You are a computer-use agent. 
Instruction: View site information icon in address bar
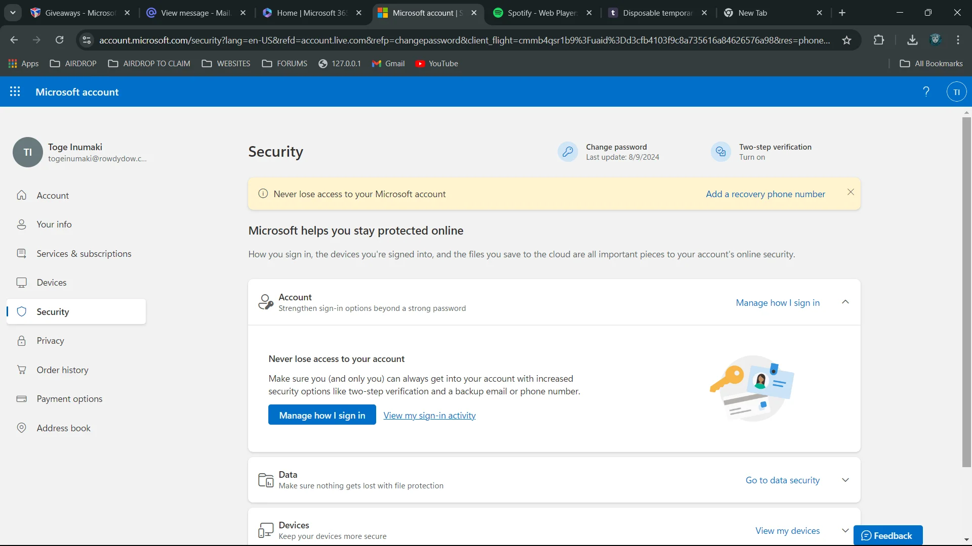pyautogui.click(x=87, y=40)
